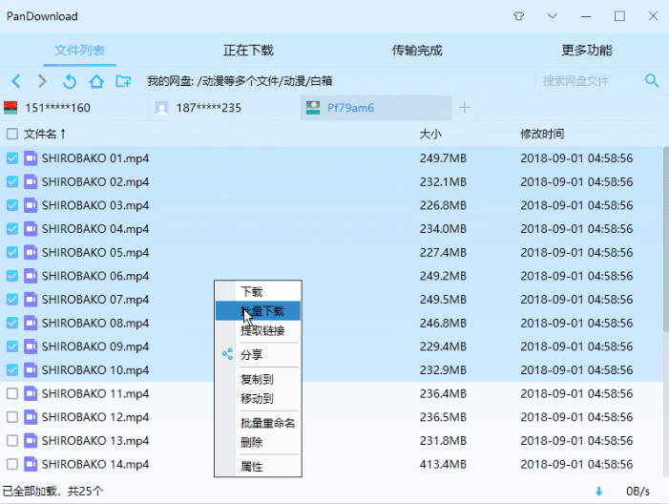Add a new account with plus icon
Image resolution: width=669 pixels, height=504 pixels.
[464, 108]
